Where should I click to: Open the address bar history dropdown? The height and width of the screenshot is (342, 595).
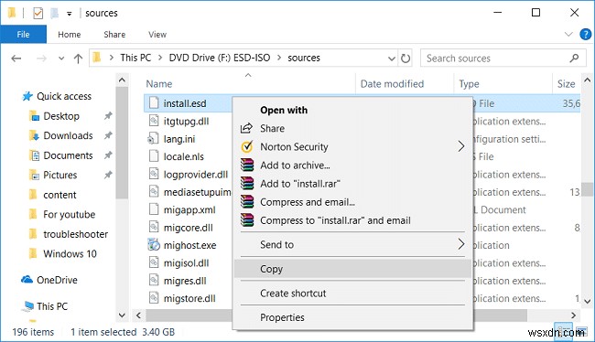[392, 59]
